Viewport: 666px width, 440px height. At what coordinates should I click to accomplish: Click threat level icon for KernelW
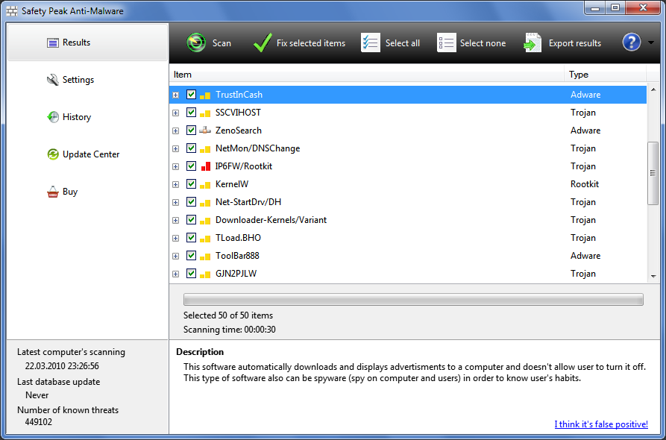(x=205, y=185)
